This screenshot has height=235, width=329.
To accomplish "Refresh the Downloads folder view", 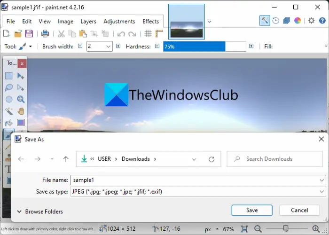I will click(x=211, y=159).
